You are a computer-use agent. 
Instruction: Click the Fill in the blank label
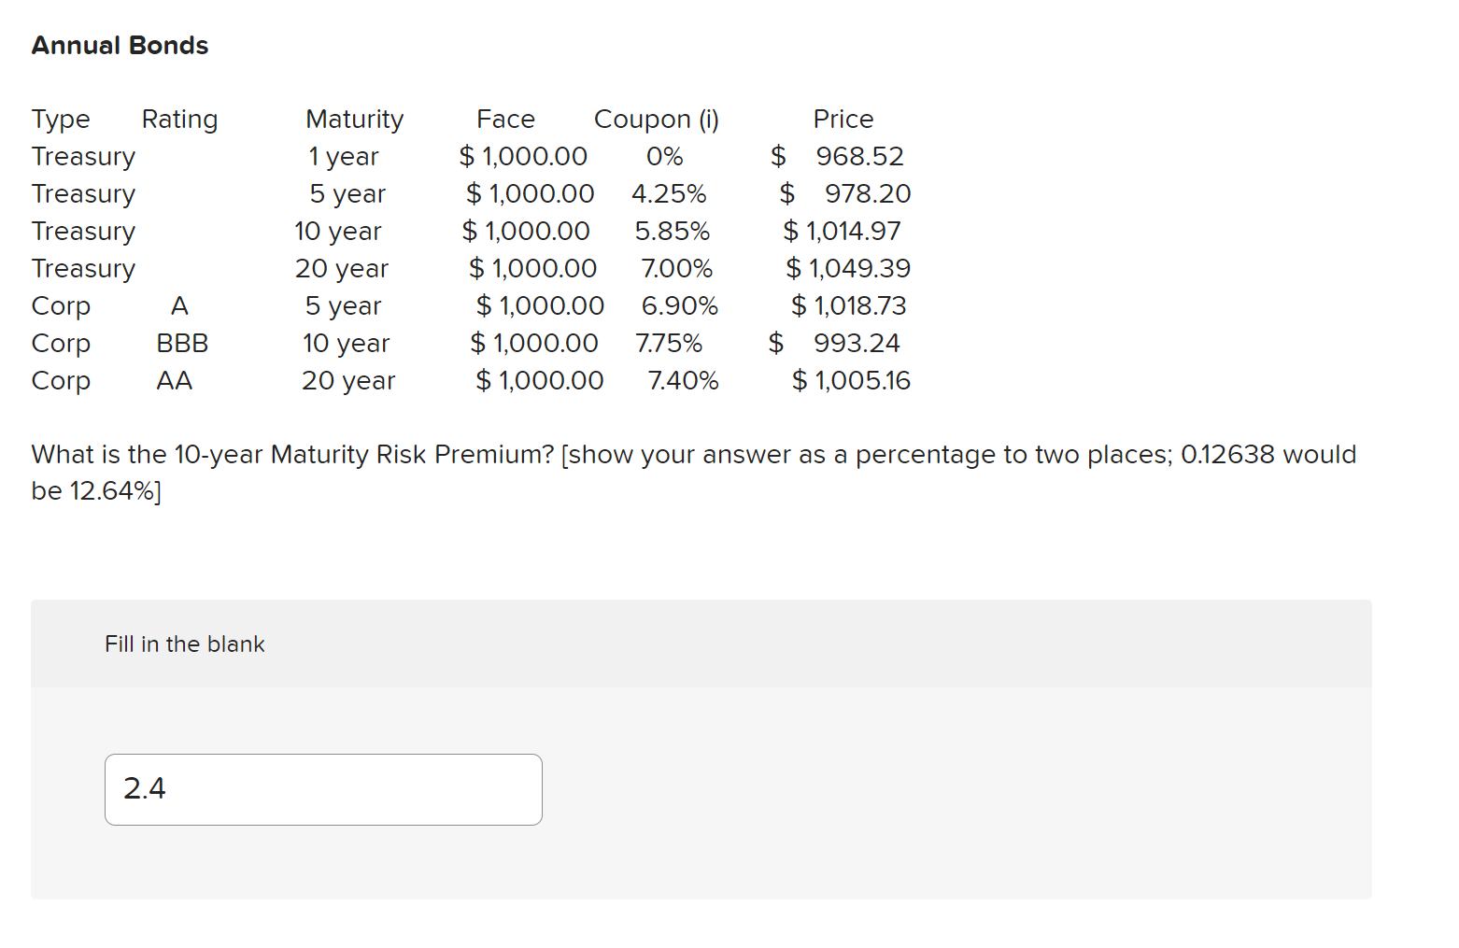tap(184, 644)
